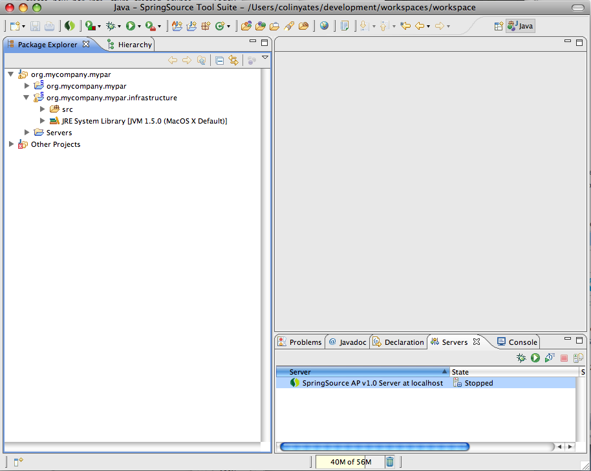Sort by the Server column header
Viewport: 591px width, 471px height.
click(x=363, y=372)
